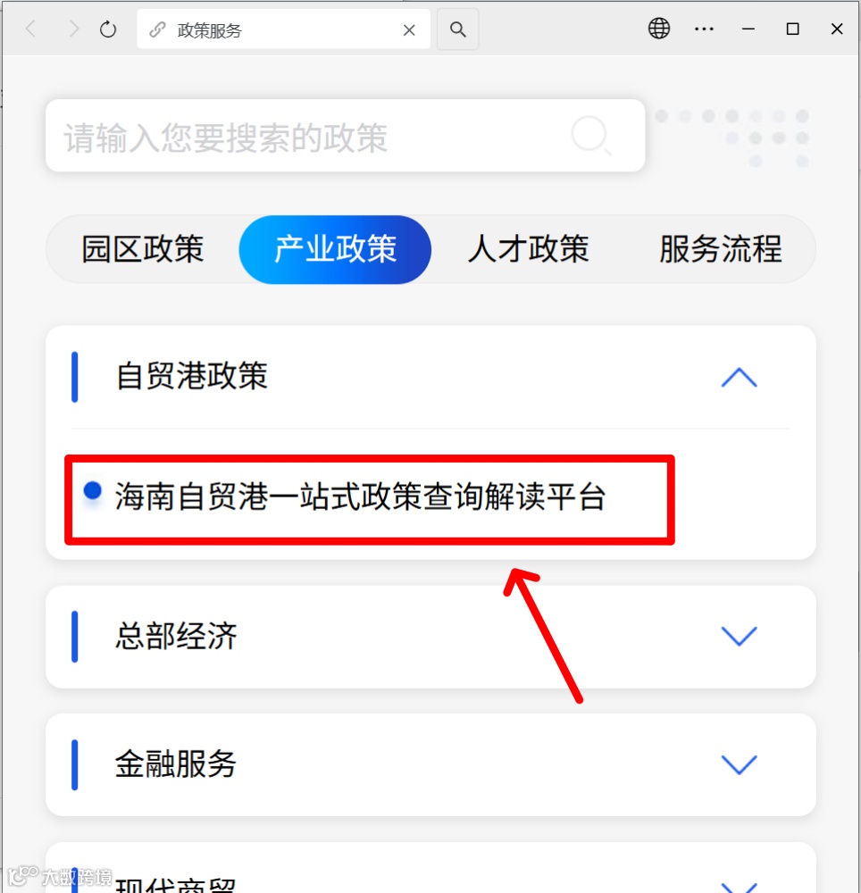Click the policy search magnifier icon
861x893 pixels.
[x=591, y=136]
